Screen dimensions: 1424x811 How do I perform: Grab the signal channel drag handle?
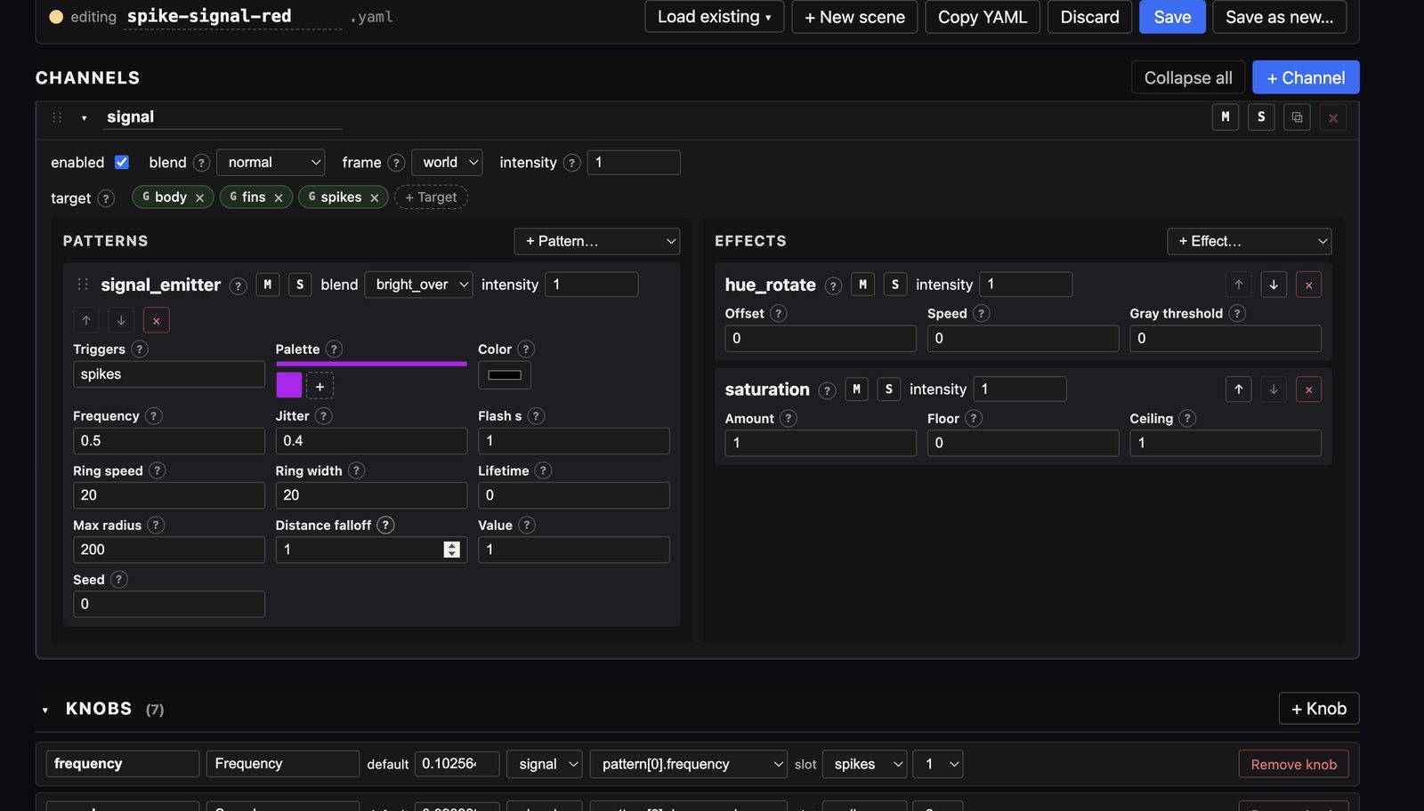[x=57, y=117]
